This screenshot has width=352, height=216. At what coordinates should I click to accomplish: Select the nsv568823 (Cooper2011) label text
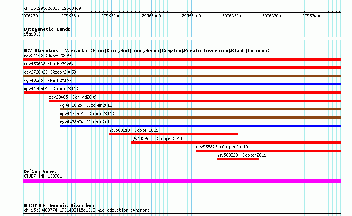[x=242, y=155]
